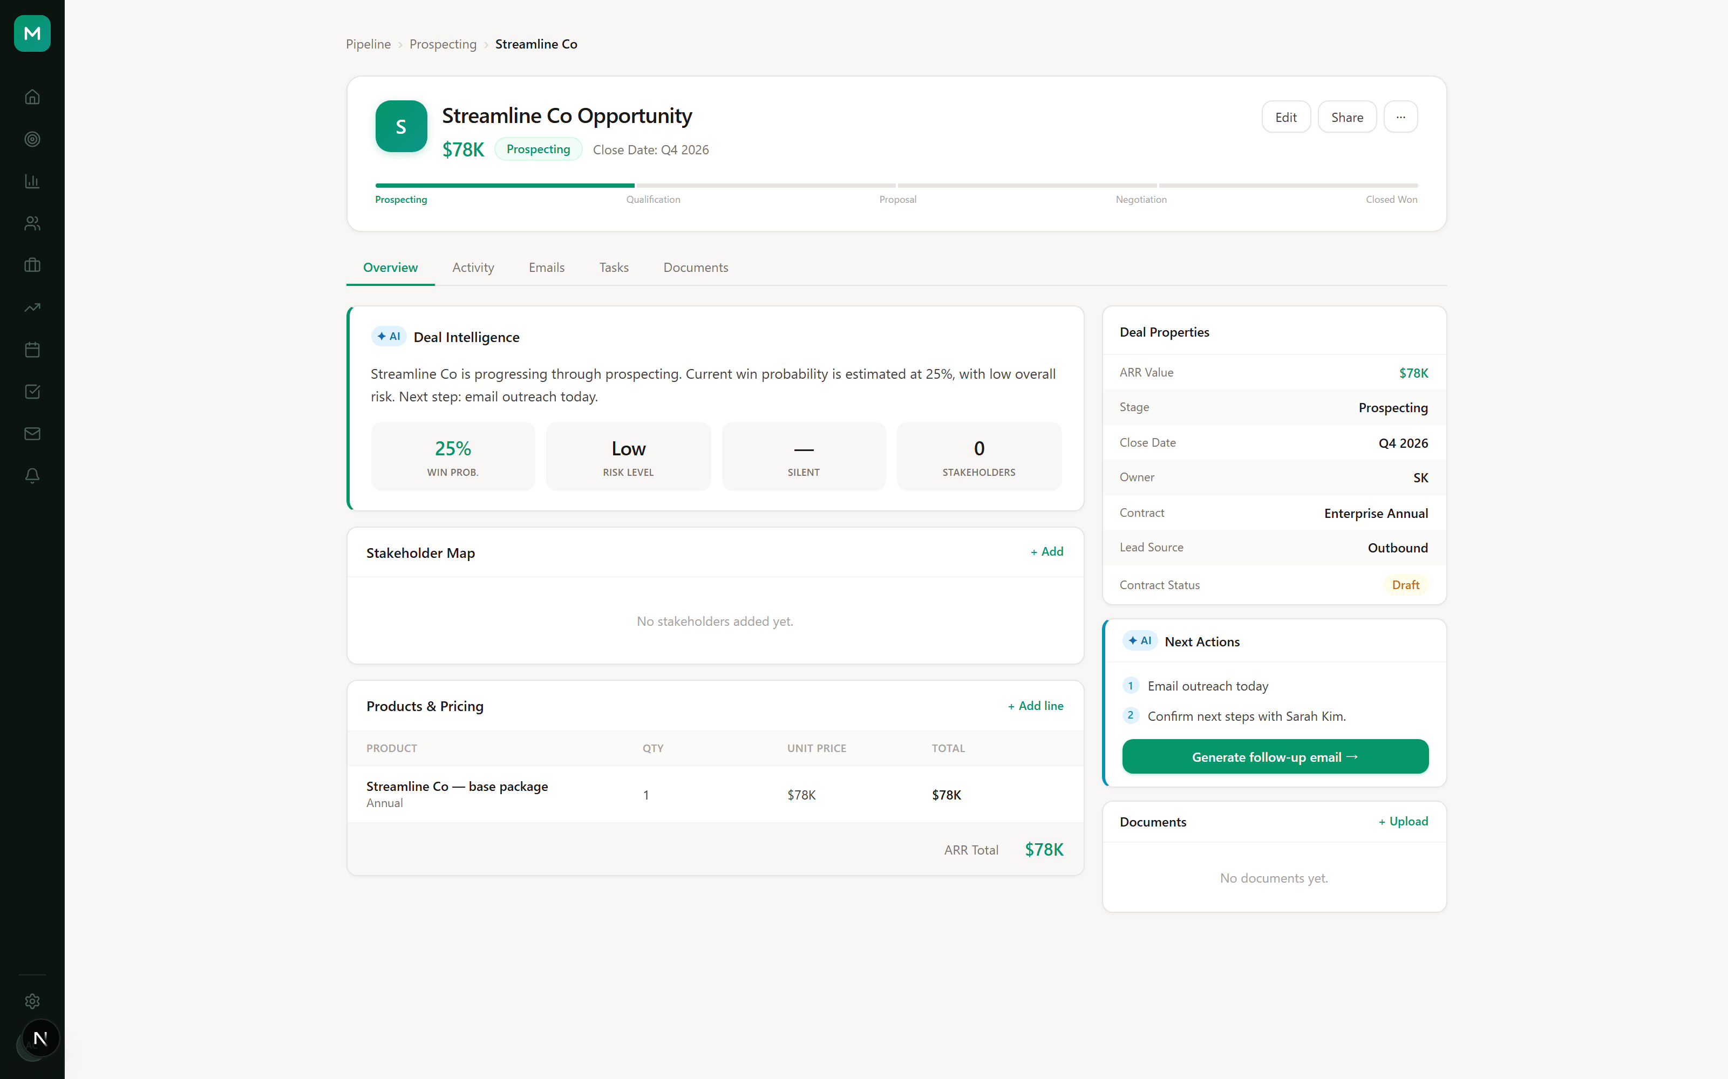Click the green M app logo

coord(32,33)
